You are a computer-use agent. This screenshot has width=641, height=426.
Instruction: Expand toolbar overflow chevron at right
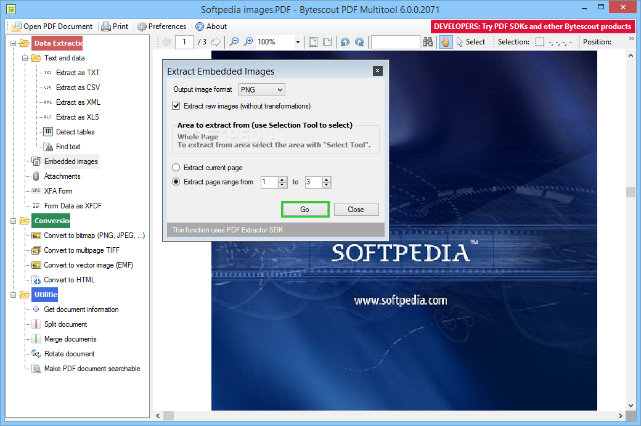632,39
